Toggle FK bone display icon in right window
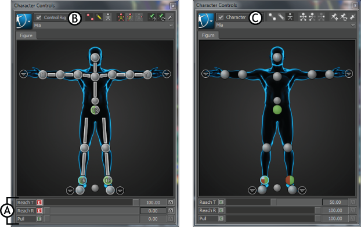Image resolution: width=361 pixels, height=227 pixels. pyautogui.click(x=281, y=17)
